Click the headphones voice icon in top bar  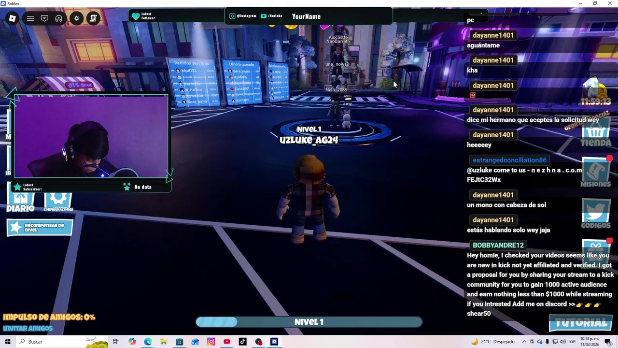point(58,18)
